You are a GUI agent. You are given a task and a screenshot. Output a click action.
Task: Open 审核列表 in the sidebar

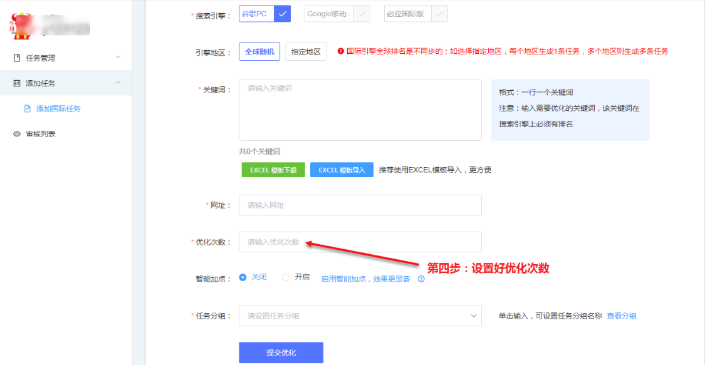pos(41,134)
